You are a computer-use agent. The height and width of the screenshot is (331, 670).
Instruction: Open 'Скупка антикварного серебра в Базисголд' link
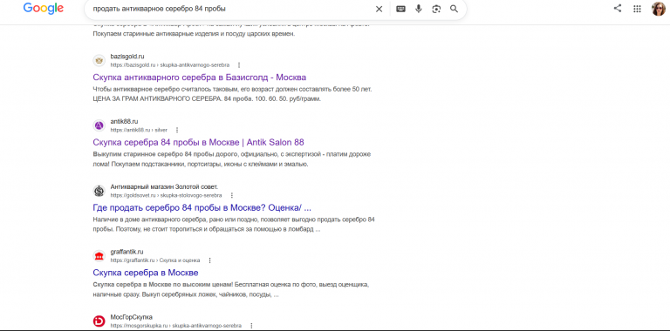(x=200, y=78)
